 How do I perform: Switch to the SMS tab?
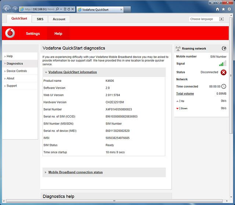tap(40, 19)
